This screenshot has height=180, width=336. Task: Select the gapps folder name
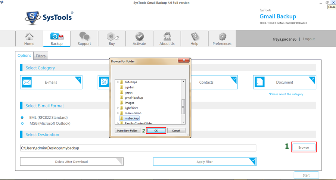tap(129, 92)
